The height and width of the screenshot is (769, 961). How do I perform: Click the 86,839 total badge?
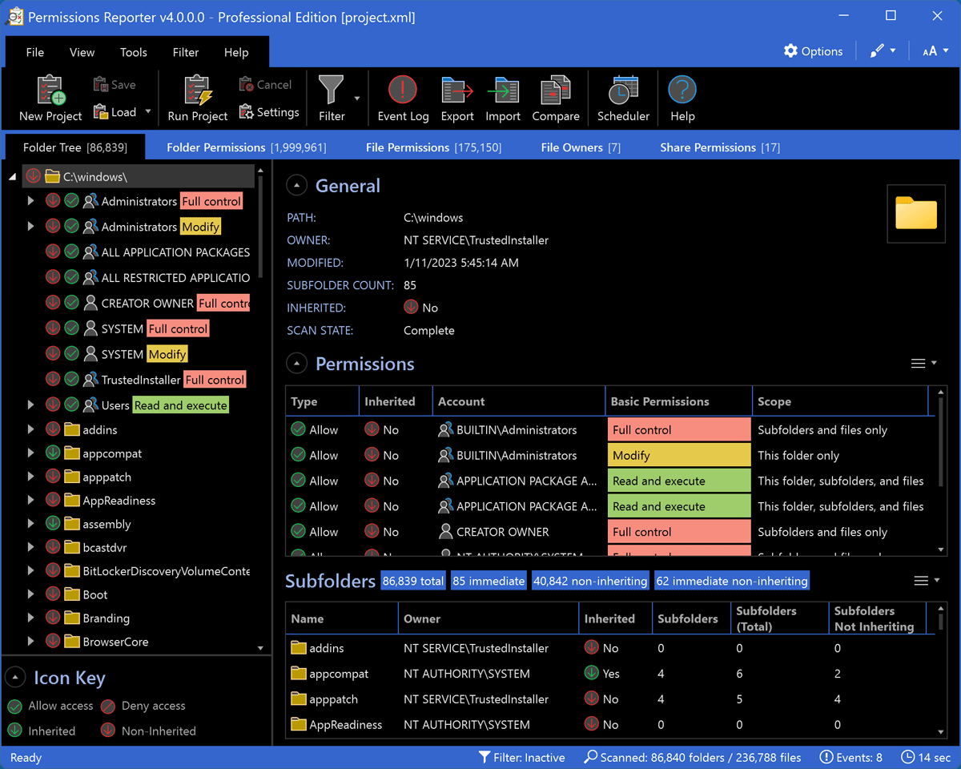tap(413, 581)
